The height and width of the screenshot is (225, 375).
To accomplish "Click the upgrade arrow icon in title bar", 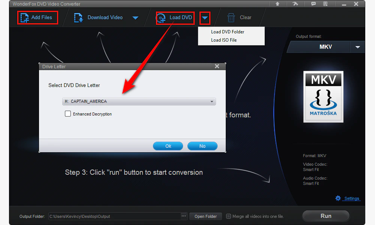I will 277,4.
